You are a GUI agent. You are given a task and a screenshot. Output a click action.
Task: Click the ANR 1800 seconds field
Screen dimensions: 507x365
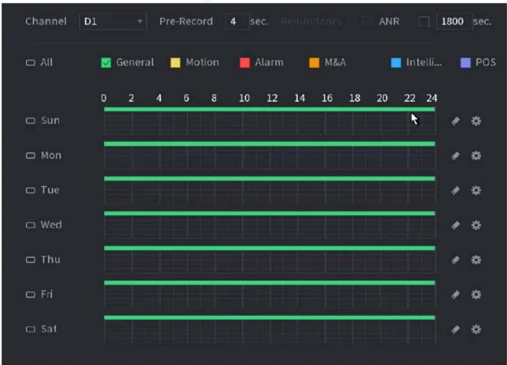(454, 22)
